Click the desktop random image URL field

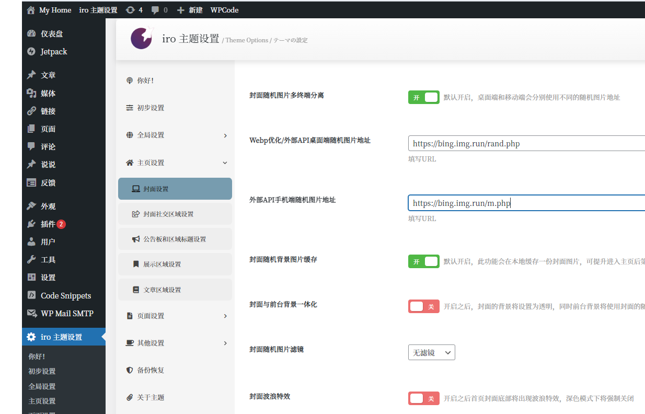[x=526, y=143]
